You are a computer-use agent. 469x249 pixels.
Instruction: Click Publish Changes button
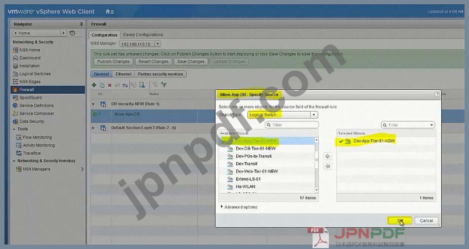(x=113, y=62)
